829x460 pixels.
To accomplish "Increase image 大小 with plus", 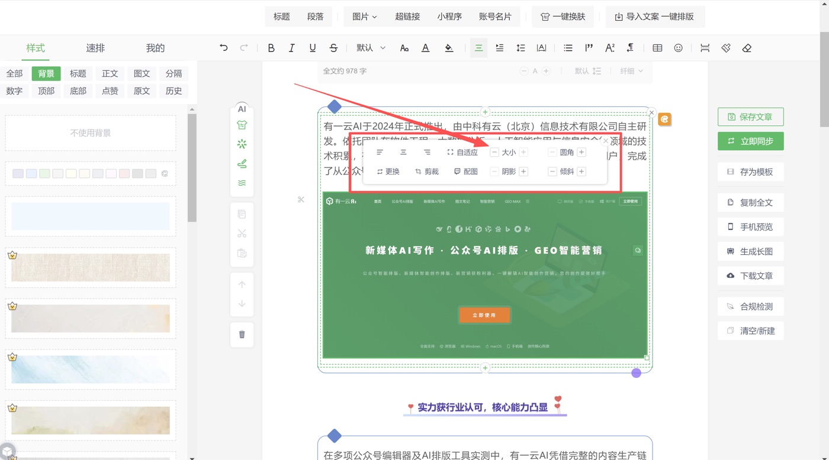I will tap(523, 153).
